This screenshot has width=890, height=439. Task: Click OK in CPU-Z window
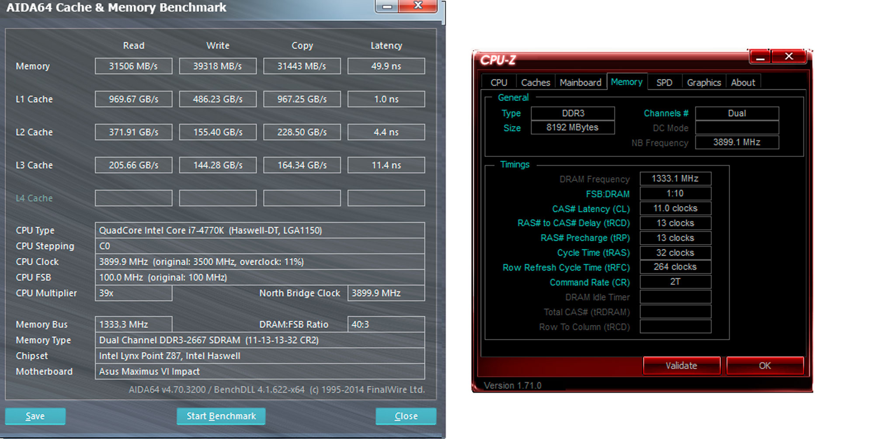click(x=765, y=366)
